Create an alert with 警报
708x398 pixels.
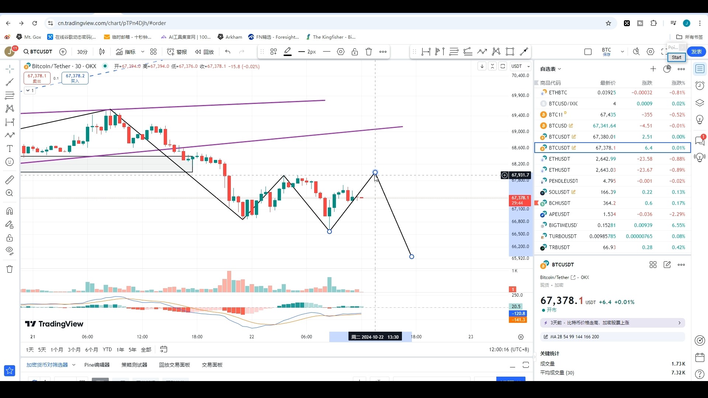(x=177, y=52)
